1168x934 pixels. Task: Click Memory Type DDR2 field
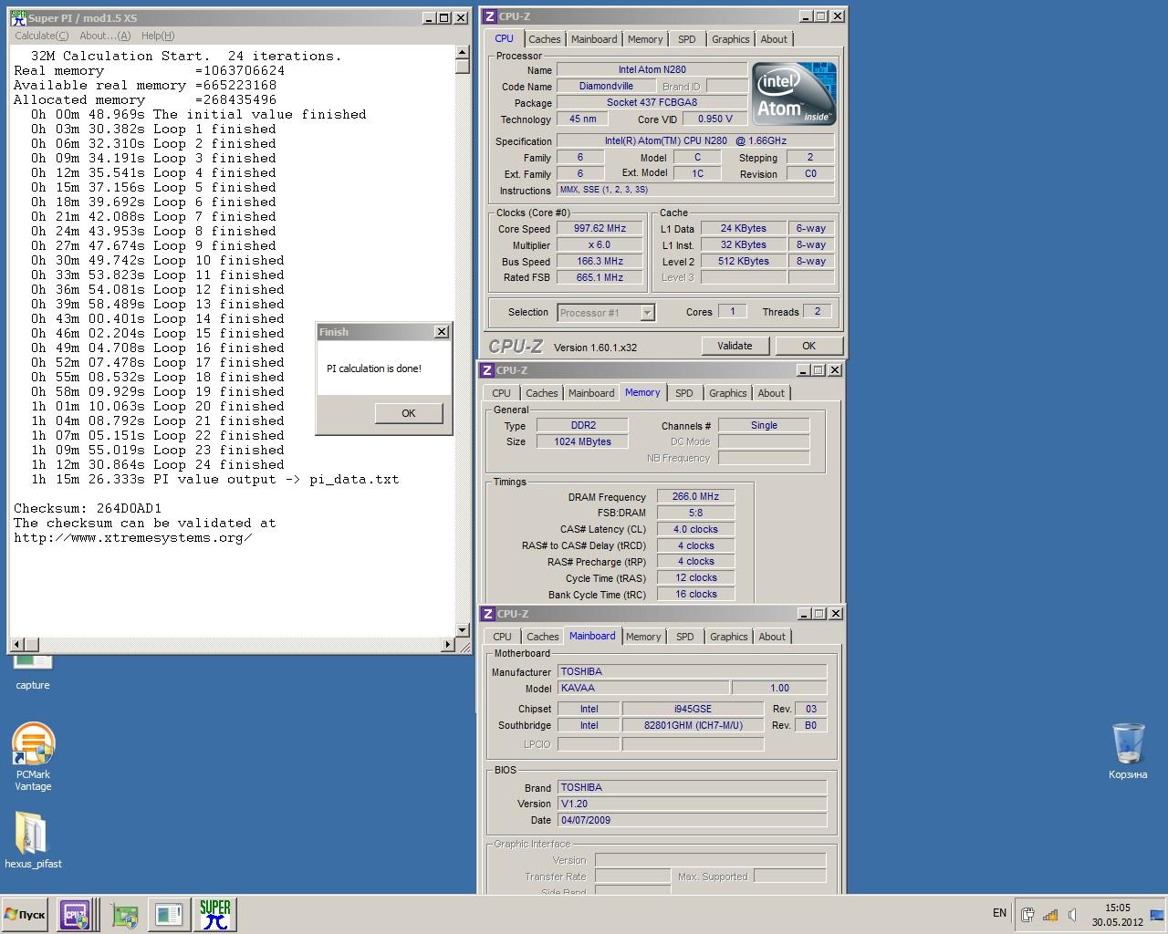click(582, 425)
